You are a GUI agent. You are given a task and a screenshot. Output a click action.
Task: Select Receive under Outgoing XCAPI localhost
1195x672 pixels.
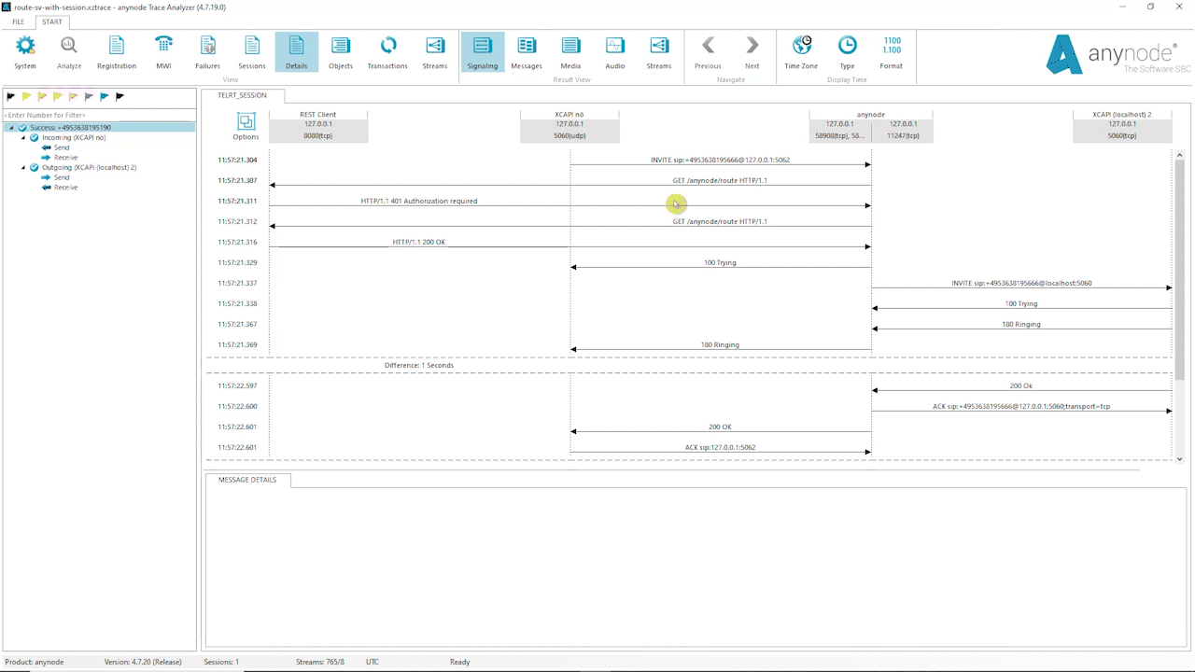(x=65, y=188)
